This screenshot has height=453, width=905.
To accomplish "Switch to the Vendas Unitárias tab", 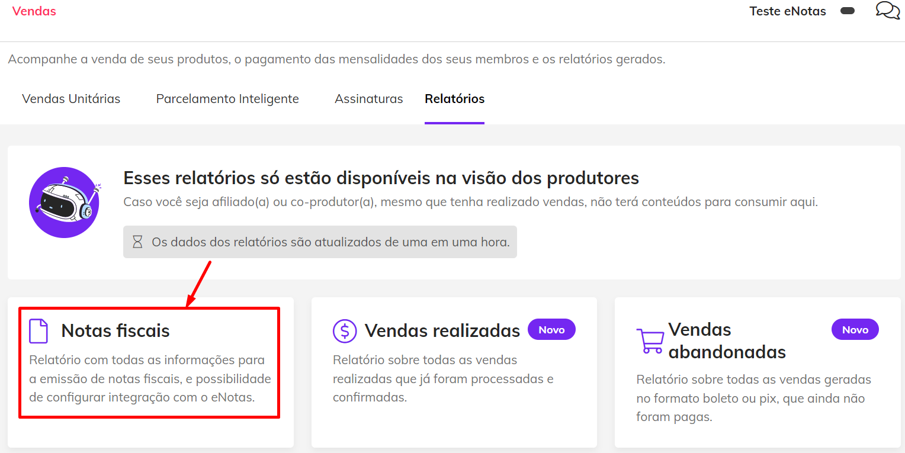I will pyautogui.click(x=71, y=99).
